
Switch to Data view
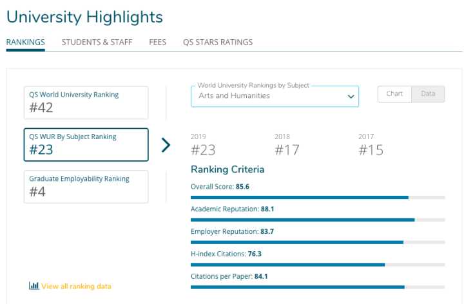[x=428, y=94]
